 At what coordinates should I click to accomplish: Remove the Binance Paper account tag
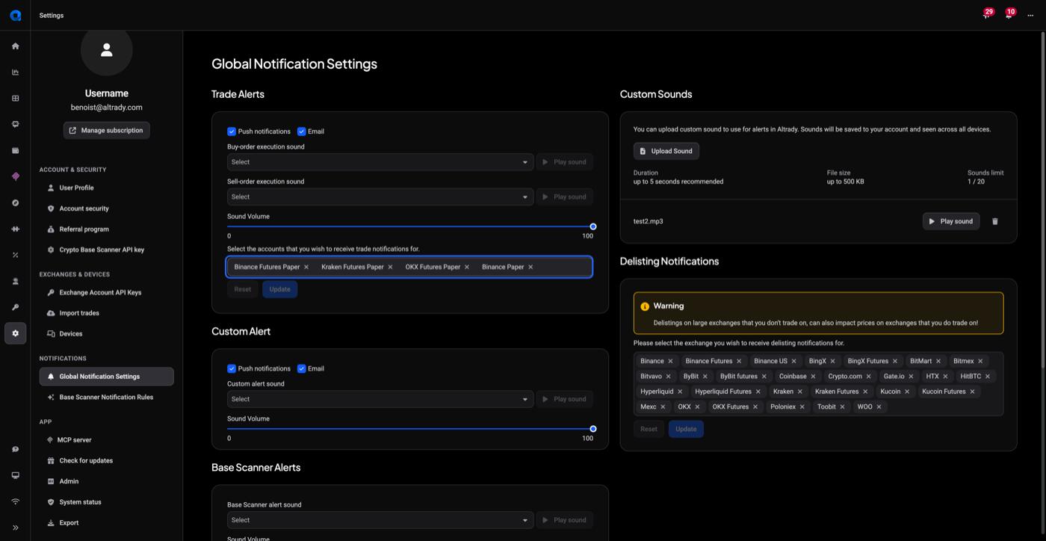(x=530, y=267)
